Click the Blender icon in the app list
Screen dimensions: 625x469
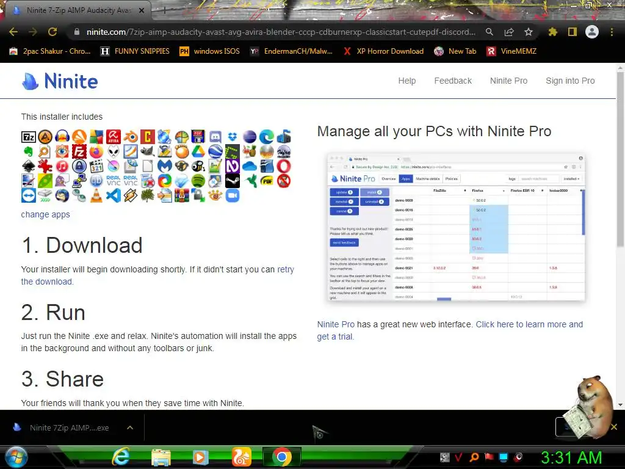click(x=131, y=137)
